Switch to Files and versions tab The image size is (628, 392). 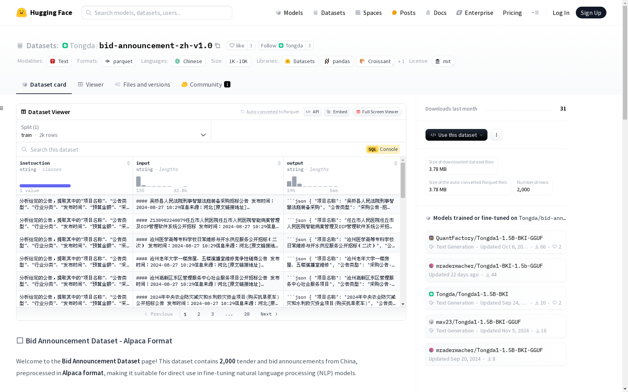click(x=142, y=85)
